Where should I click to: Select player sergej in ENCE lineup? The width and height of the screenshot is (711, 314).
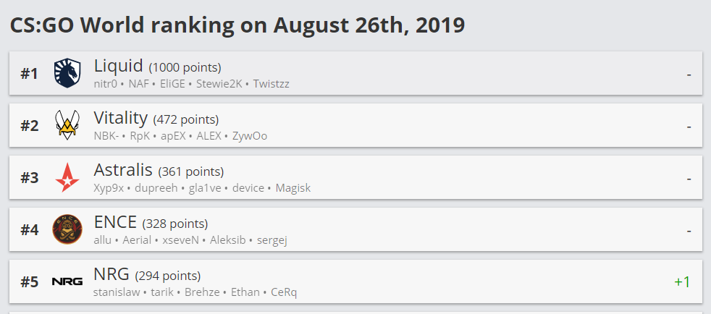272,240
